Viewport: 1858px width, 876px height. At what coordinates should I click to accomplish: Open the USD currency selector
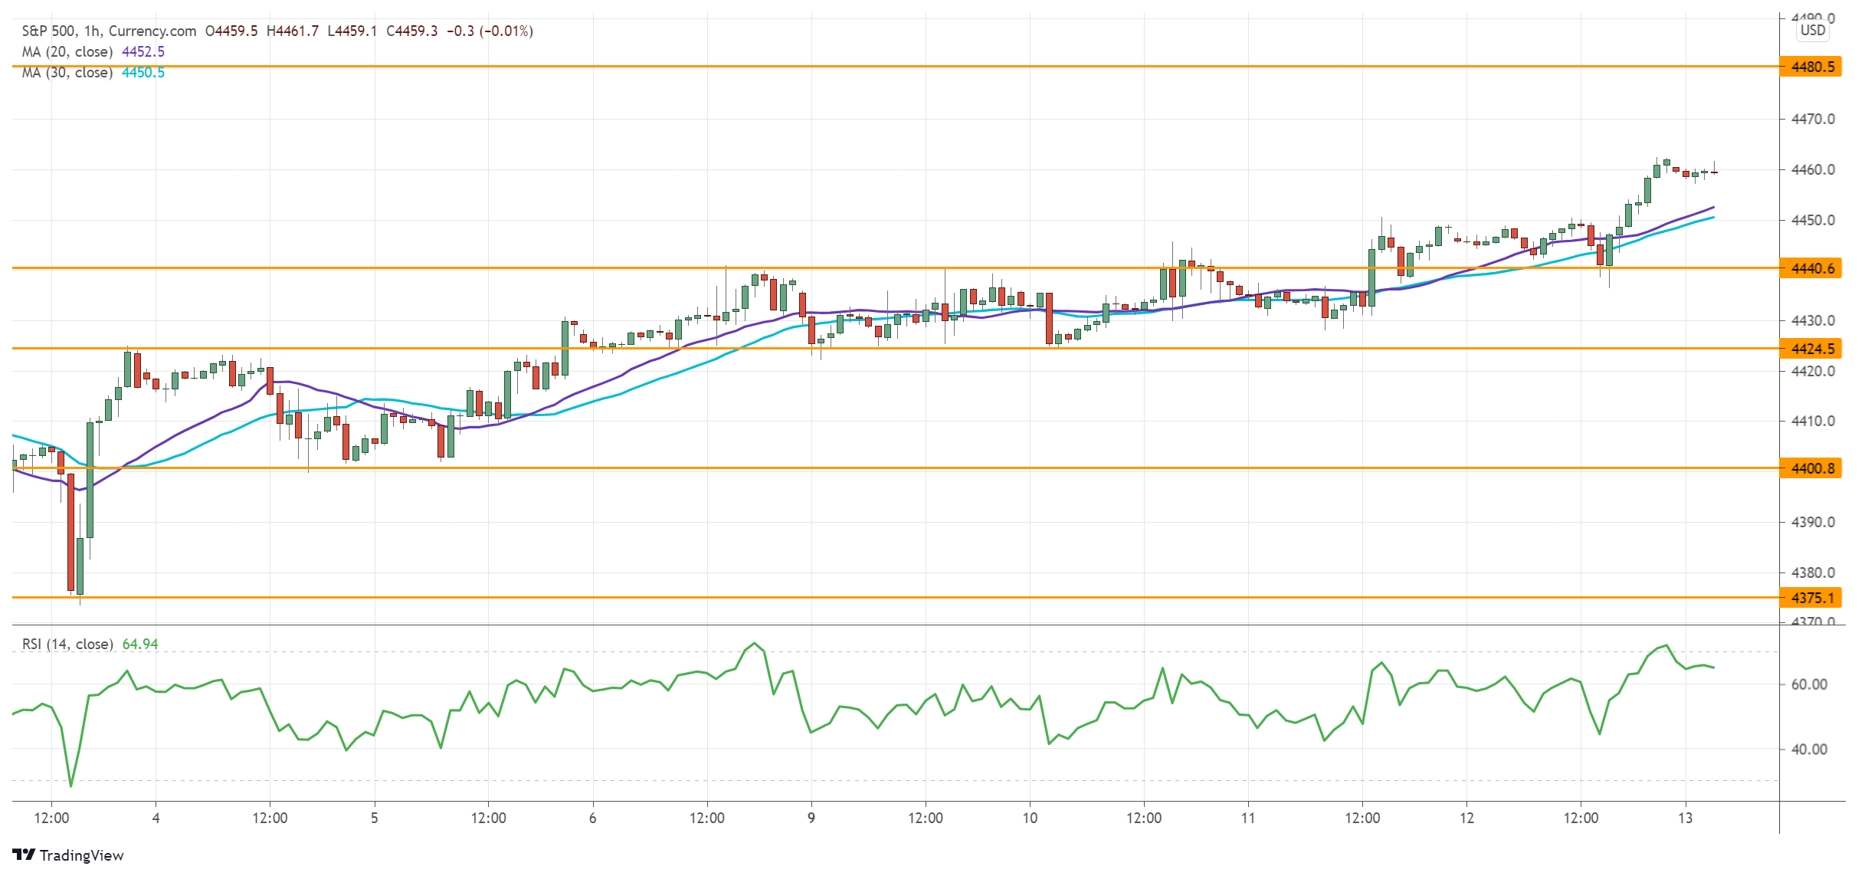coord(1812,30)
